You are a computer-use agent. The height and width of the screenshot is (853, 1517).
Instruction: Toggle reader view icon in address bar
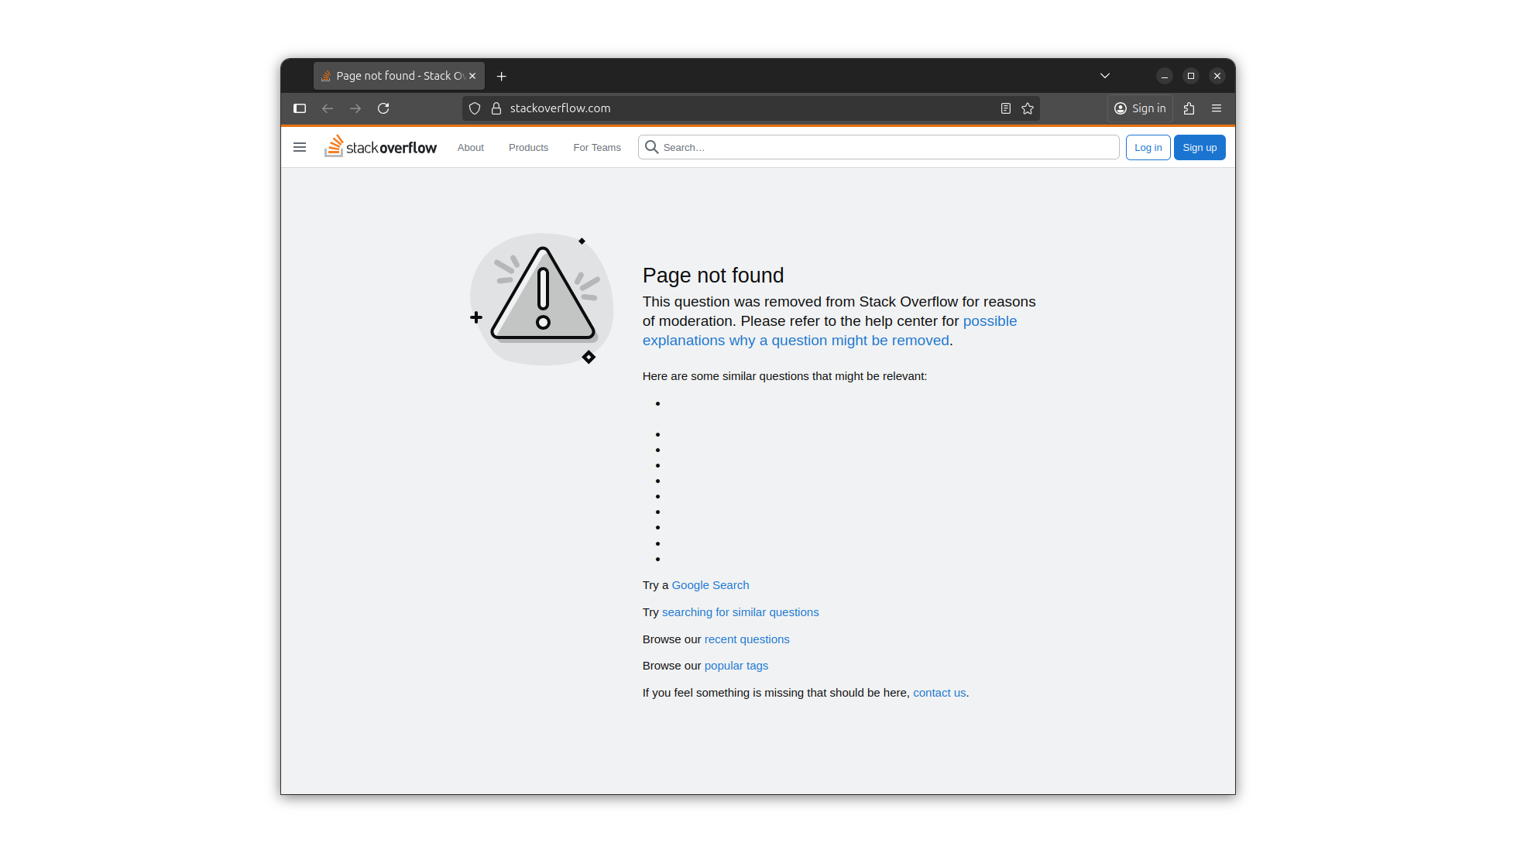(1005, 108)
